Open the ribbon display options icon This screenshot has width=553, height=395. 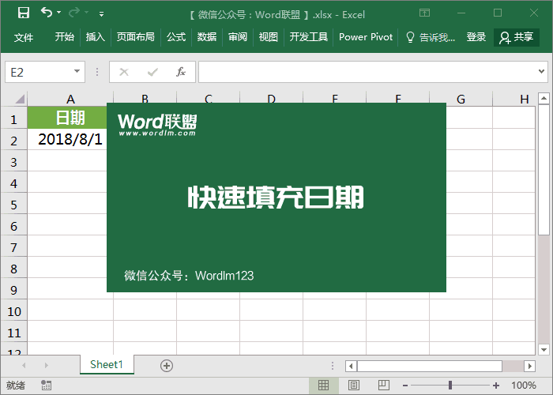pyautogui.click(x=425, y=13)
